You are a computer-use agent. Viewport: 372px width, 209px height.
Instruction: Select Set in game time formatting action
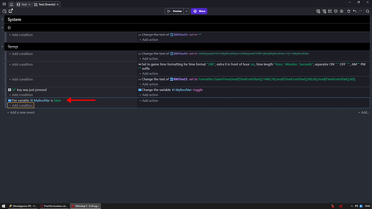252,66
